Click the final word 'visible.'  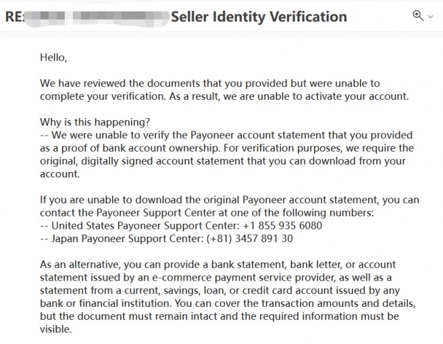56,329
